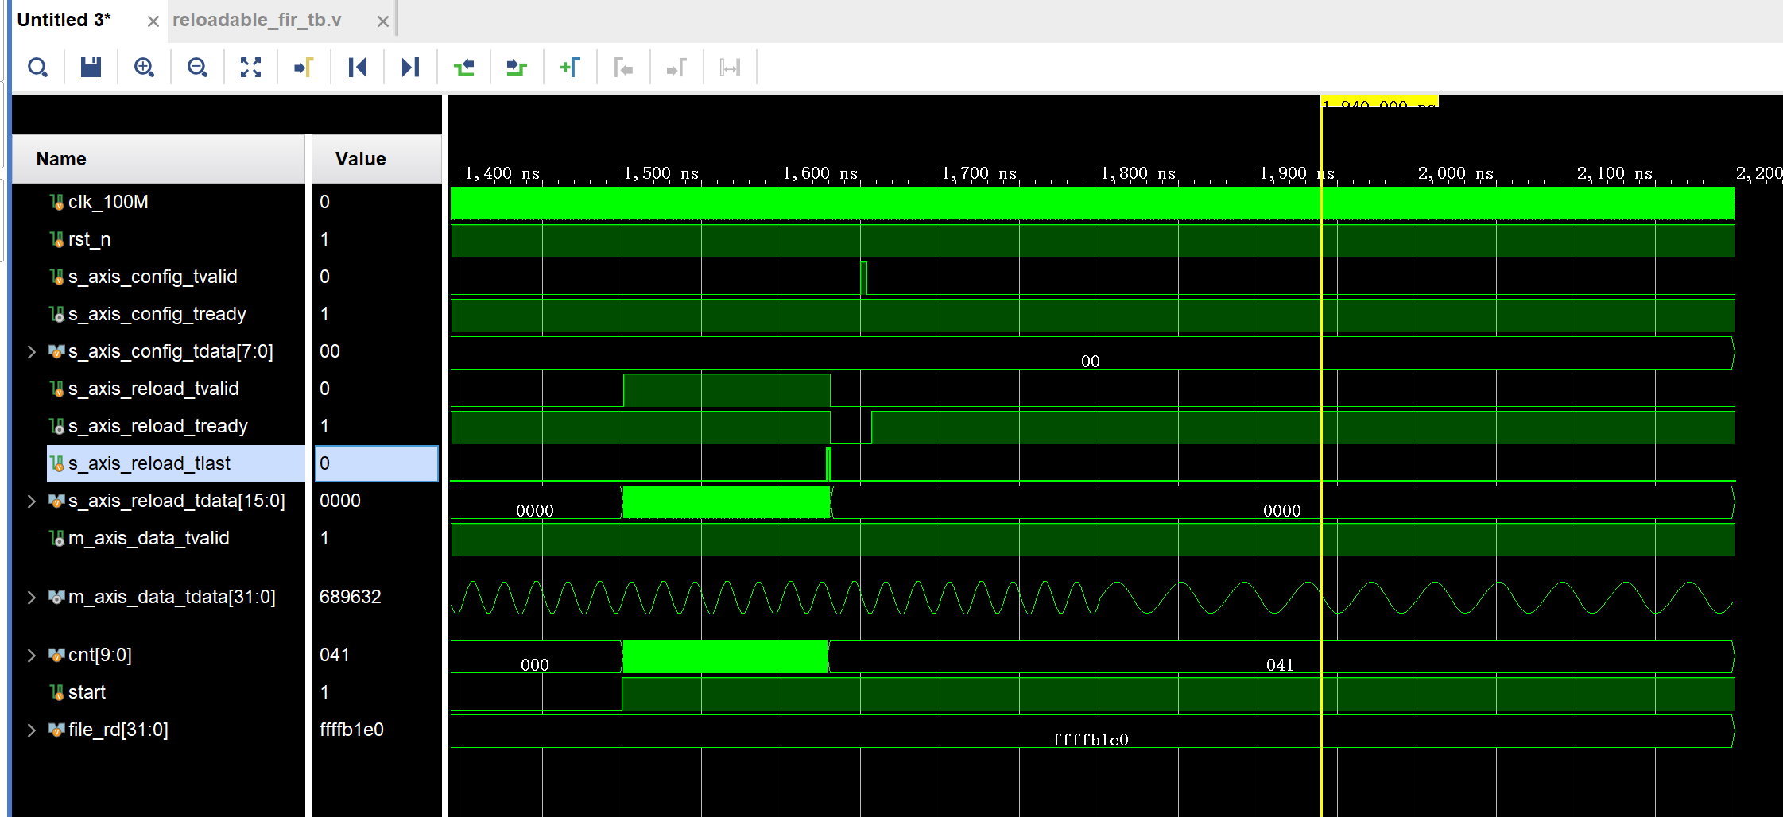Select the clk_100M signal
Screen dimensions: 1783x817
point(108,202)
